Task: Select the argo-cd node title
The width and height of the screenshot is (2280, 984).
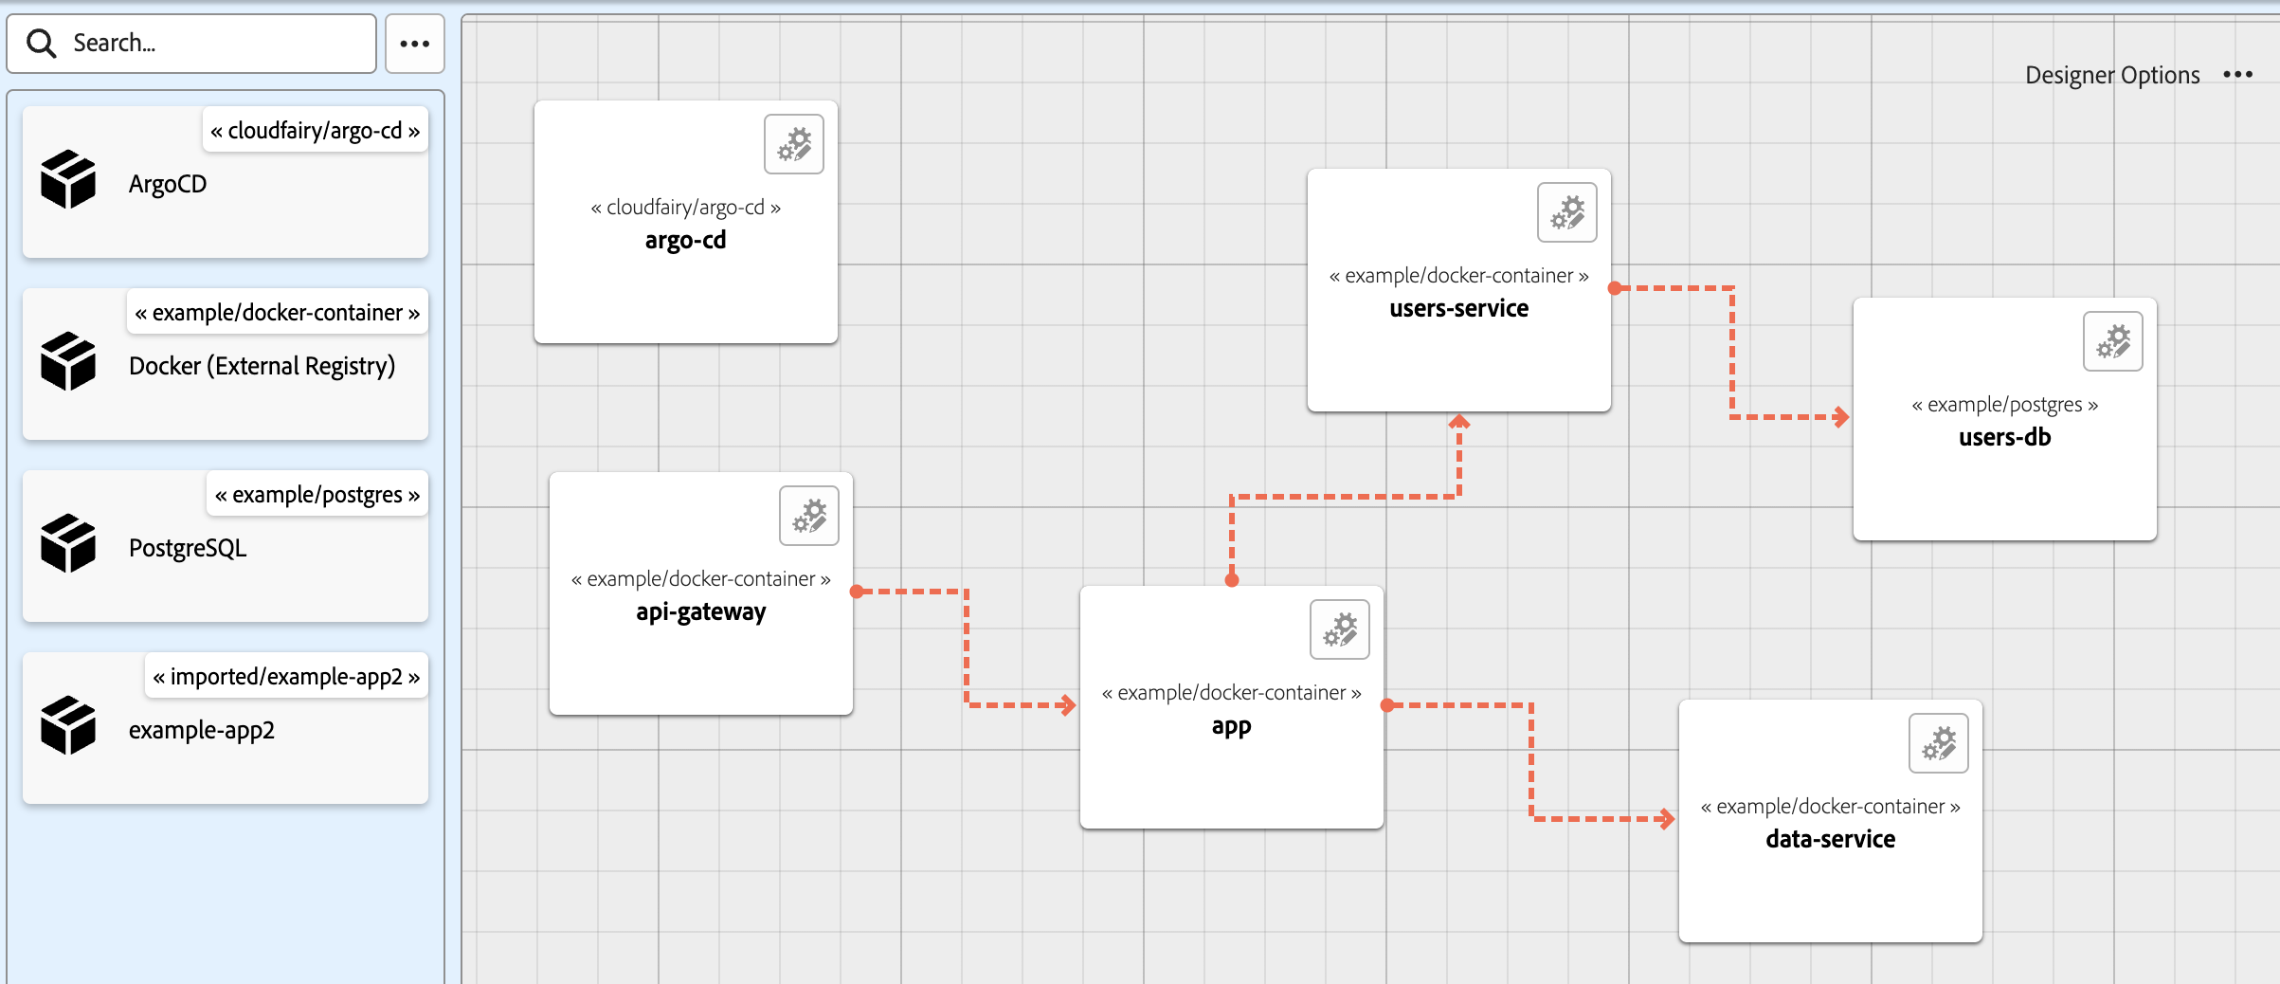Action: tap(686, 240)
